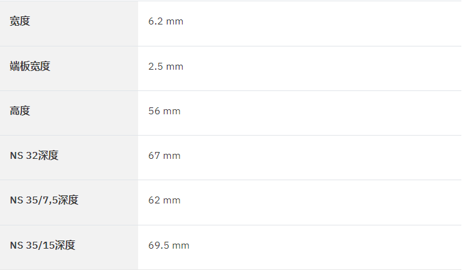Screen dimensions: 467x270
Task: Select the 6.2 mm width value
Action: tap(166, 21)
